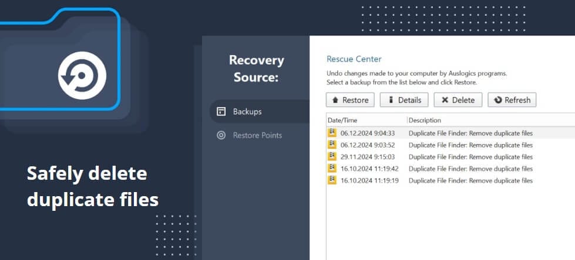
Task: Select date 16.10.2024 11:19:42
Action: pyautogui.click(x=369, y=169)
